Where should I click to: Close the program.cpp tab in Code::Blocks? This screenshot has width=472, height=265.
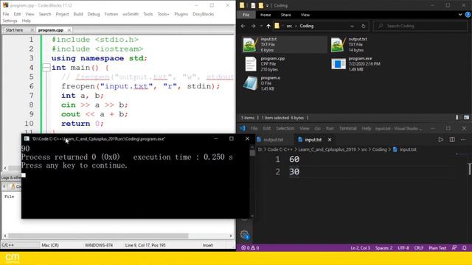(69, 30)
